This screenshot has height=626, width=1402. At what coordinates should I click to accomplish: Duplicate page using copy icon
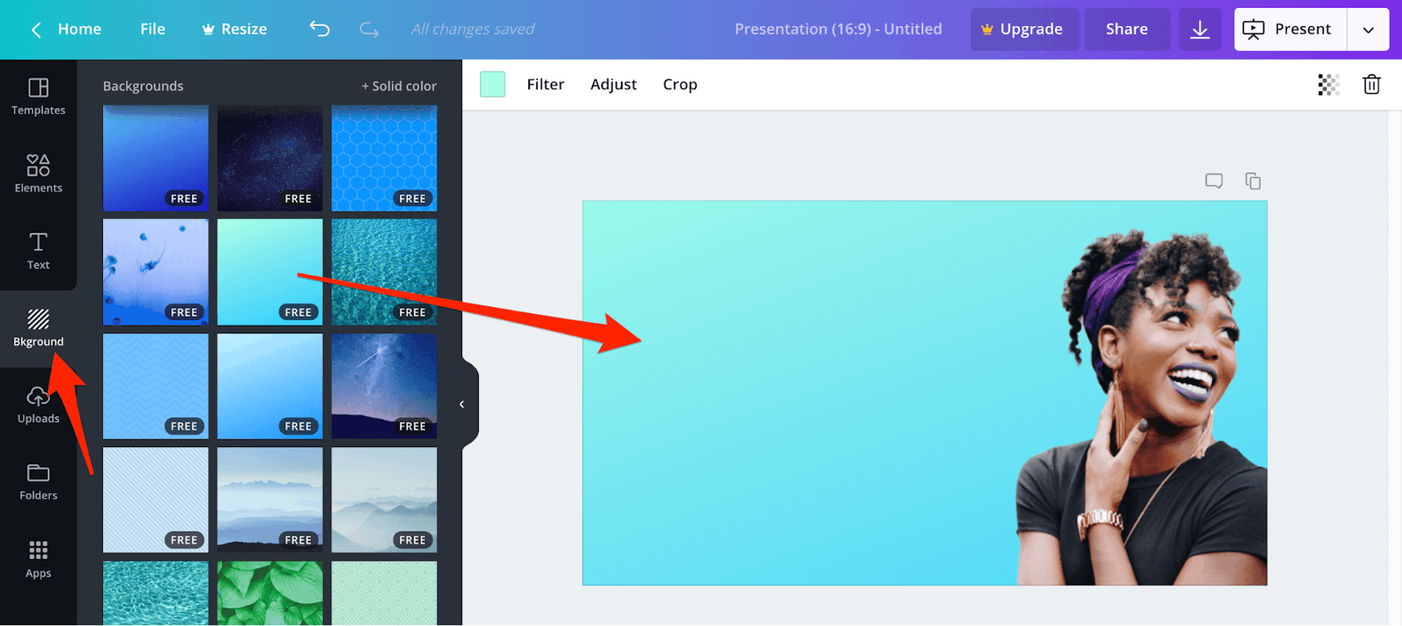[x=1253, y=181]
